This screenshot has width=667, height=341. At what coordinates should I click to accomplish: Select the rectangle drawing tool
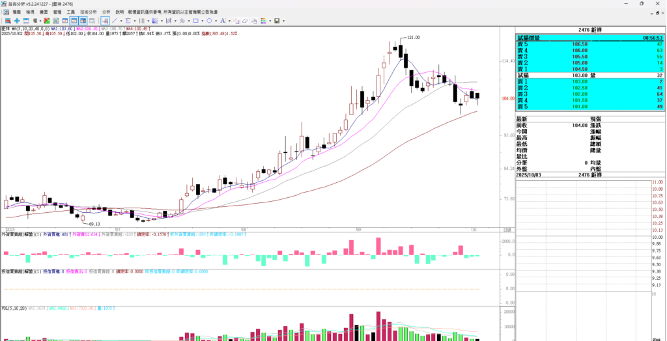(195, 21)
